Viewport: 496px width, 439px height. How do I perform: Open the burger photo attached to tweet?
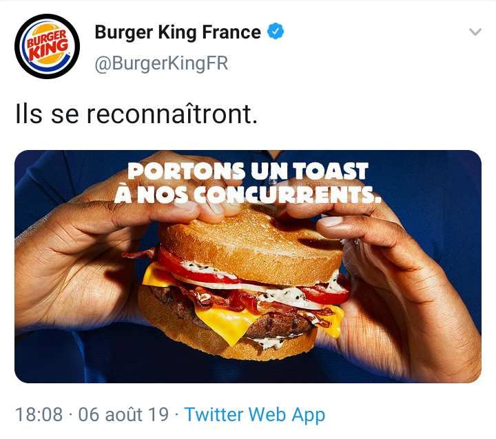(248, 266)
